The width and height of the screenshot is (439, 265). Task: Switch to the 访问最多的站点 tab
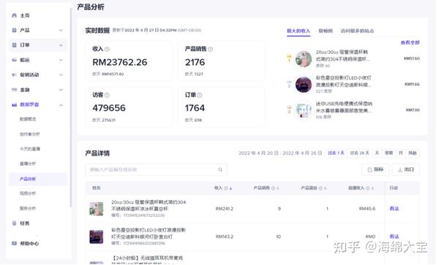point(357,31)
